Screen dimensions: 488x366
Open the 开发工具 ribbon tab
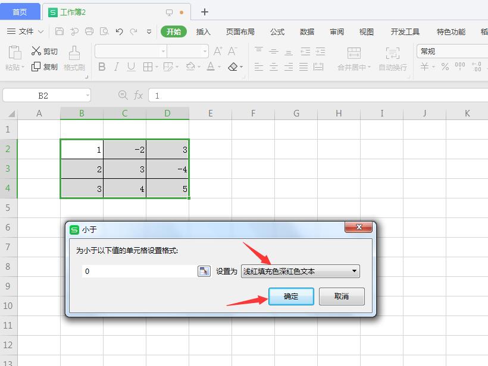pyautogui.click(x=405, y=31)
